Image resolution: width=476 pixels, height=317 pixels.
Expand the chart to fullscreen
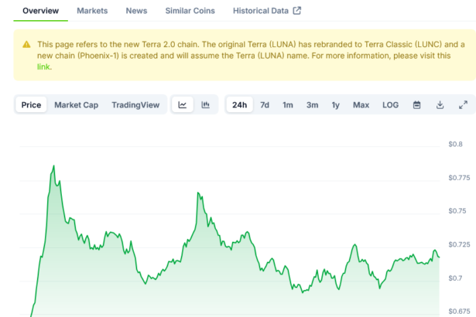click(463, 105)
